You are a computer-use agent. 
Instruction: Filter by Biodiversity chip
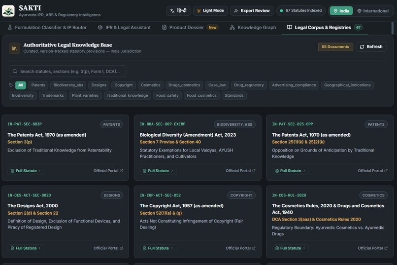23,96
